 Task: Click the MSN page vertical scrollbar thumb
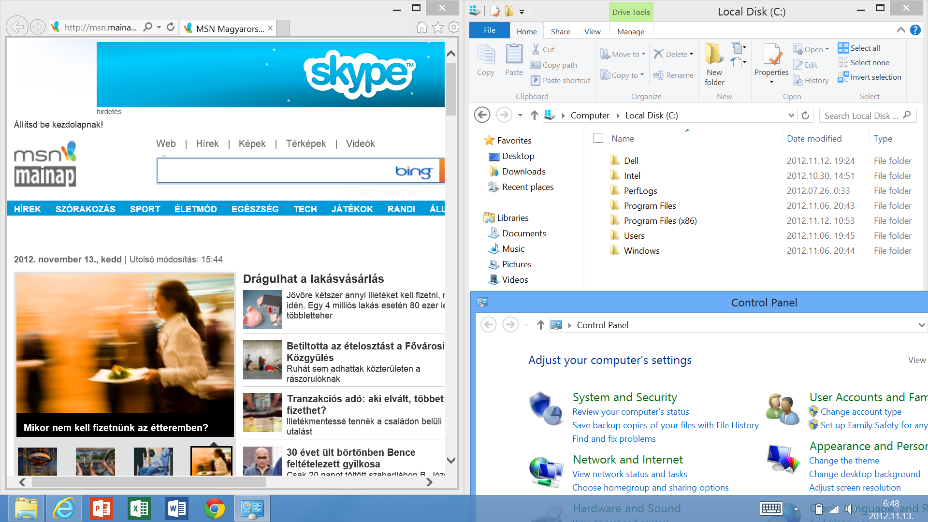click(x=451, y=88)
